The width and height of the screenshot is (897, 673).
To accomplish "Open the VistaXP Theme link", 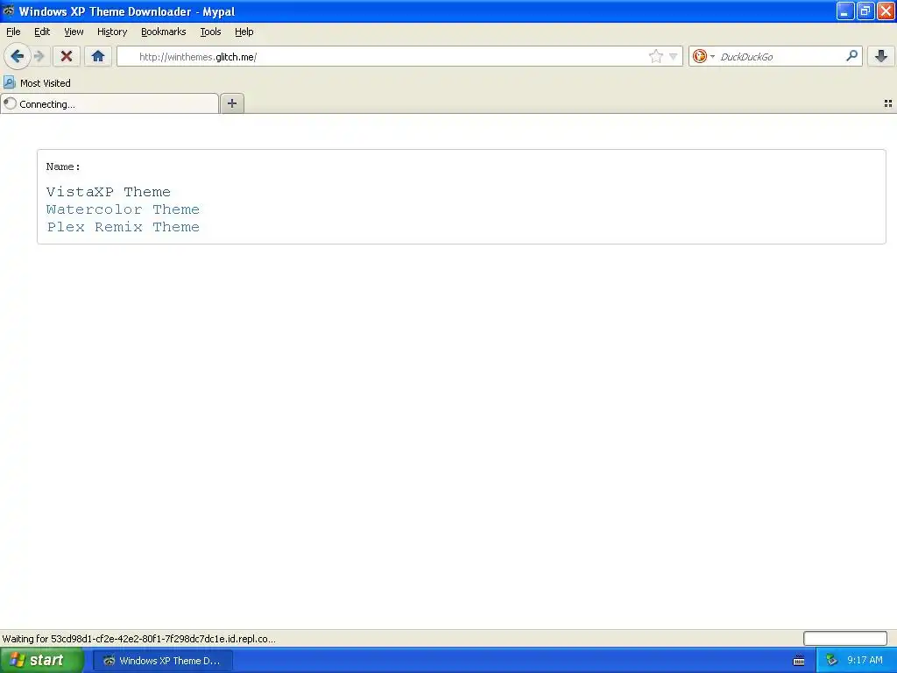I will [109, 192].
